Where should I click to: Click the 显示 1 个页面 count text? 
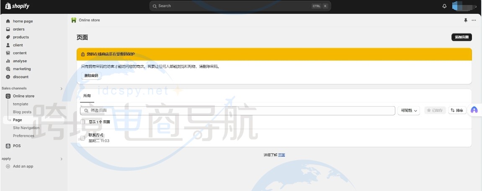(x=99, y=122)
